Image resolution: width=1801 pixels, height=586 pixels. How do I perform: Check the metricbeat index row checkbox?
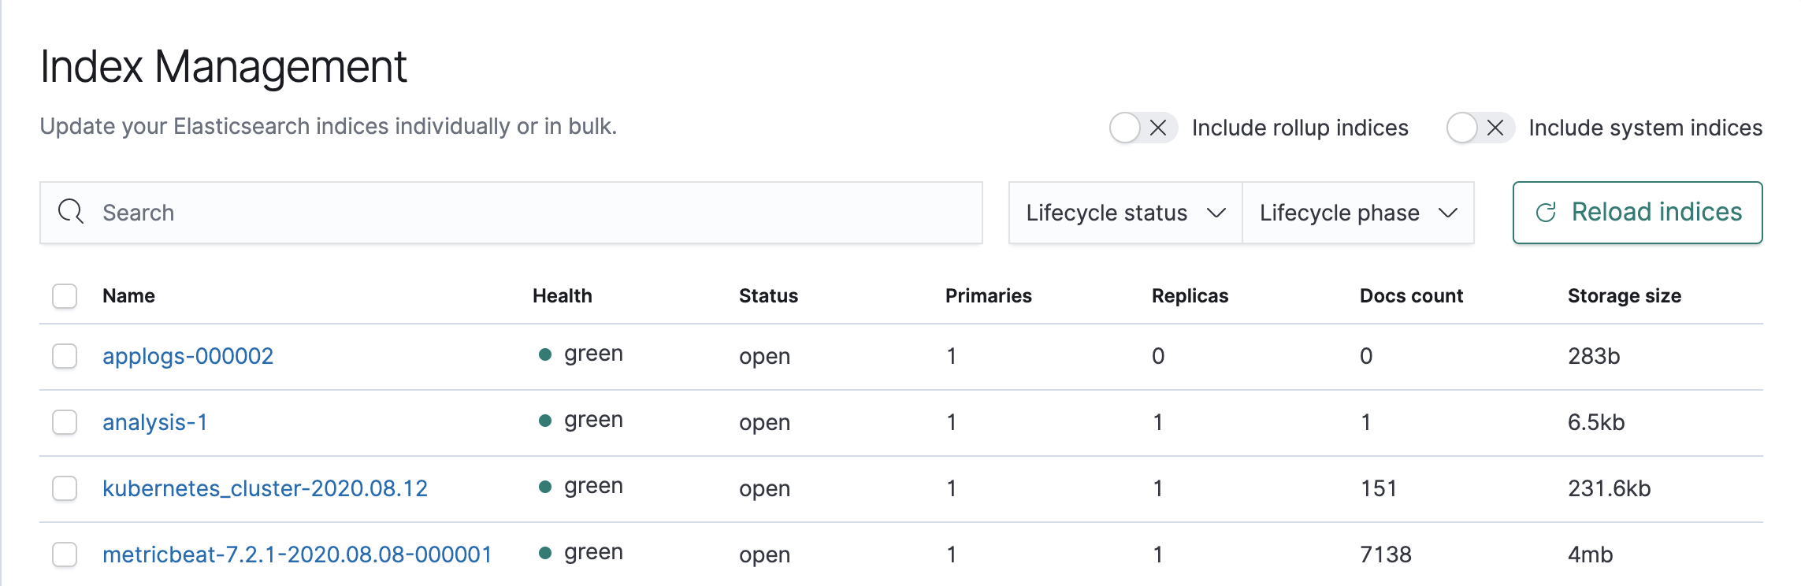point(65,554)
